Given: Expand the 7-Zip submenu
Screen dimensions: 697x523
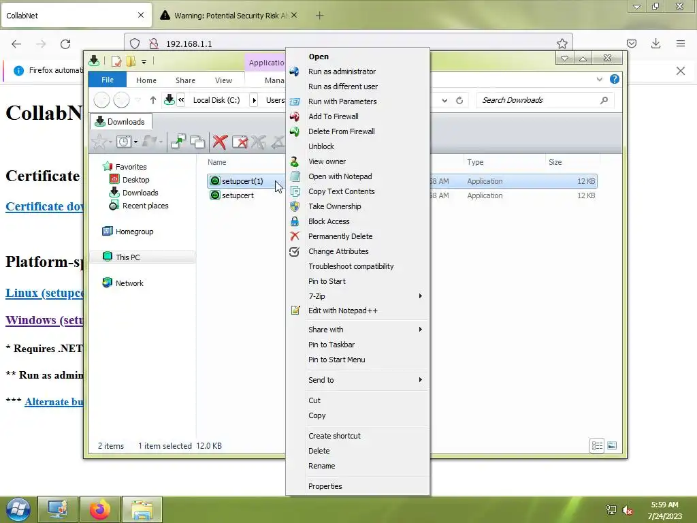Looking at the screenshot, I should [x=420, y=296].
